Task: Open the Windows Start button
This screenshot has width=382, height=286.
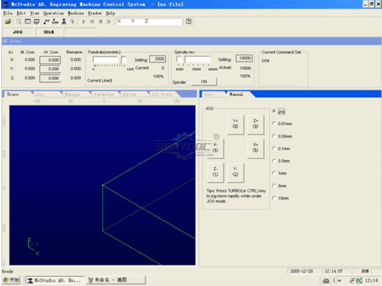Action: (x=11, y=280)
